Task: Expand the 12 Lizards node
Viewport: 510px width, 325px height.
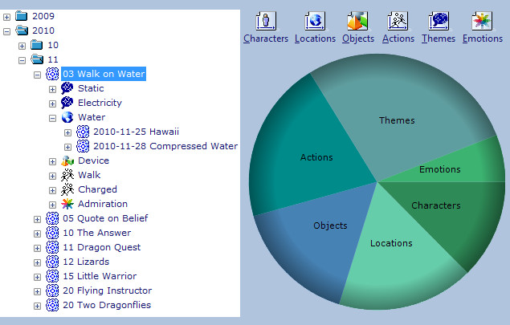Action: point(38,263)
